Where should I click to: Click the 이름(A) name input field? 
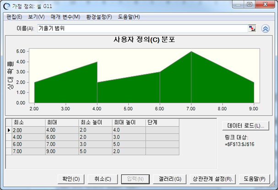(142, 28)
